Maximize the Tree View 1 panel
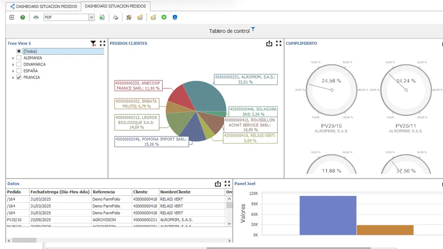The image size is (443, 249). pyautogui.click(x=103, y=44)
